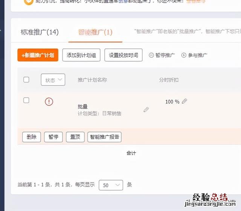Click the 暂停 button in action row
241x211 pixels.
(53, 137)
